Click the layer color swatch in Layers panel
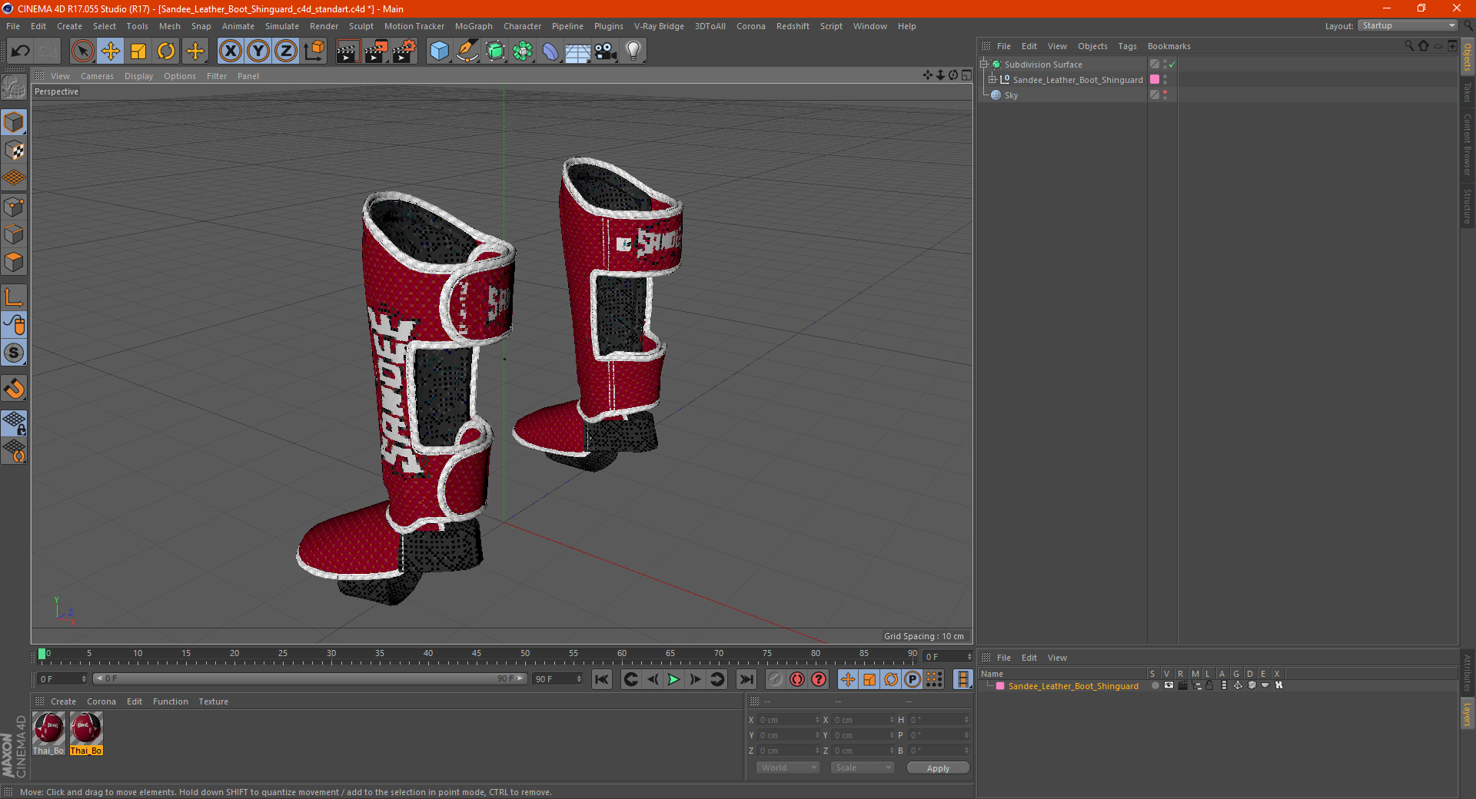 click(1000, 686)
